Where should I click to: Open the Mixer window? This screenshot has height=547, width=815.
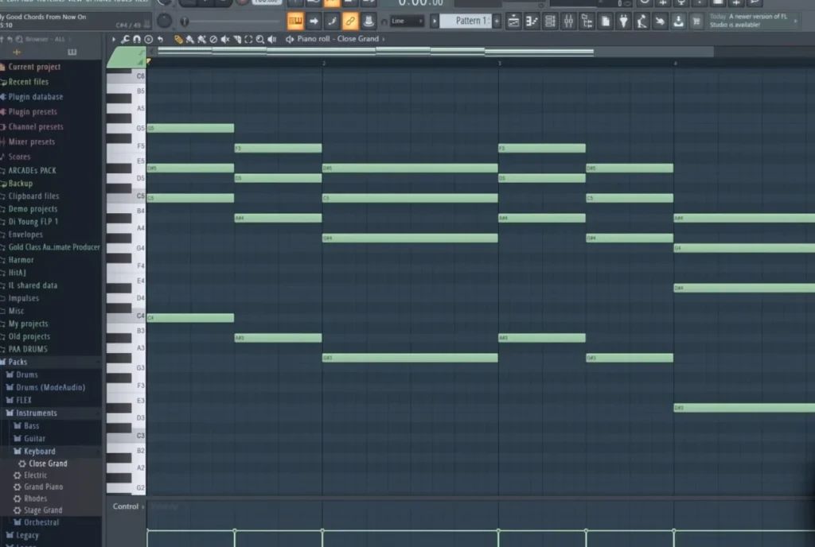click(568, 21)
